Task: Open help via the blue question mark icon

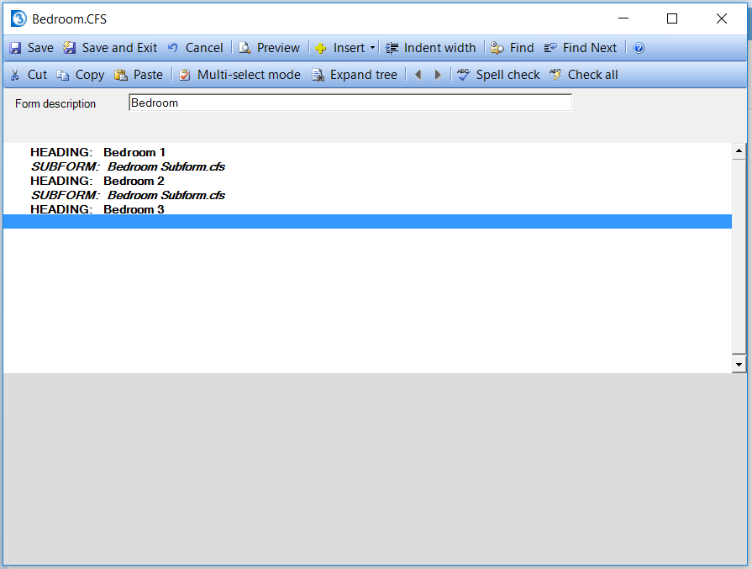Action: pos(639,48)
